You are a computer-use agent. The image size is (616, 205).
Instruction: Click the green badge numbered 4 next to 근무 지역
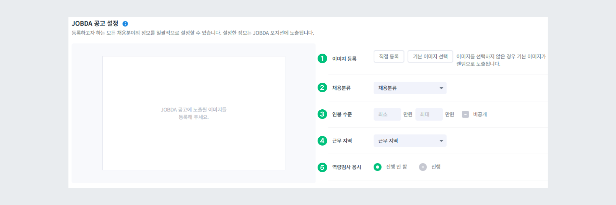322,140
